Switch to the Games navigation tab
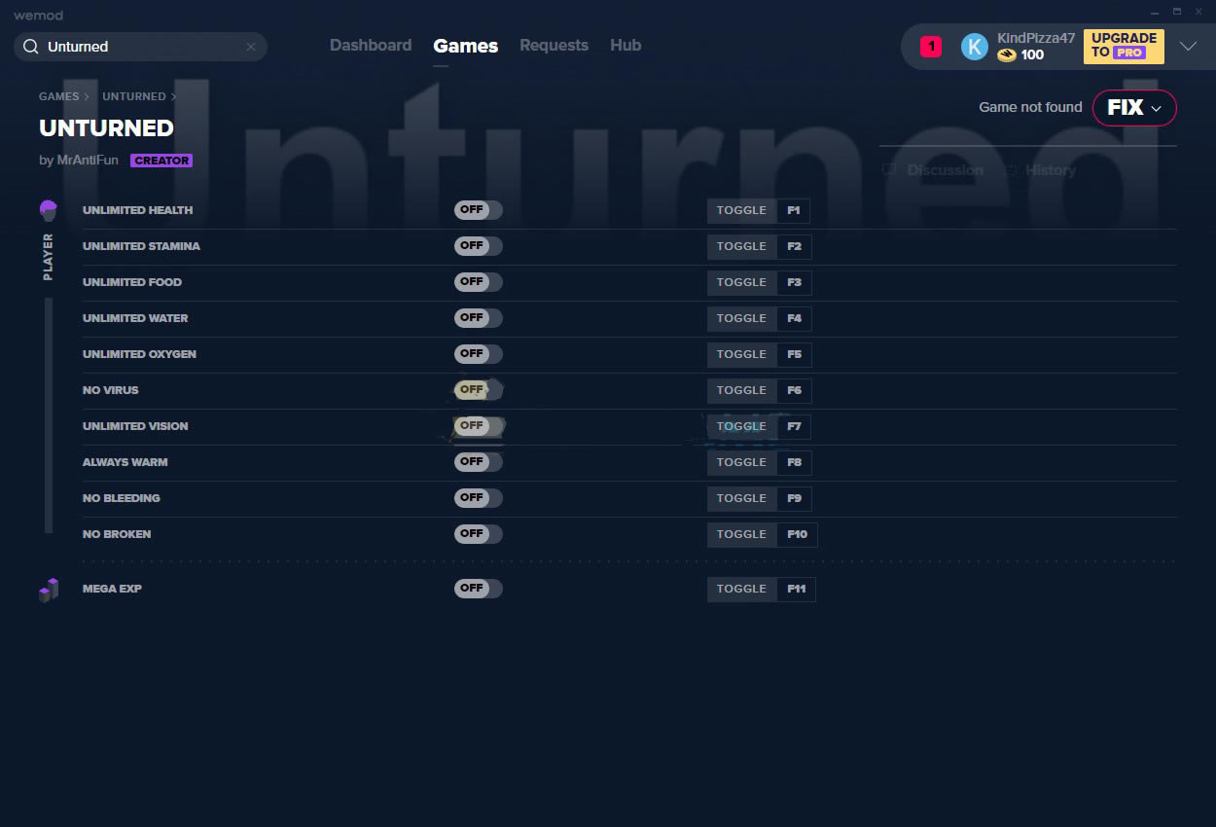This screenshot has height=827, width=1216. pyautogui.click(x=465, y=45)
